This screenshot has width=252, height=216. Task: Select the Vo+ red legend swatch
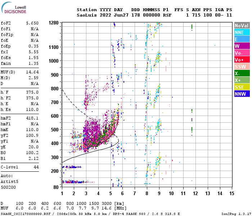(242, 60)
